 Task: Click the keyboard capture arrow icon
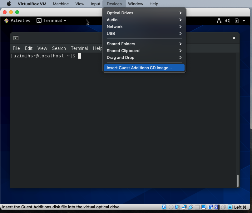(230, 207)
